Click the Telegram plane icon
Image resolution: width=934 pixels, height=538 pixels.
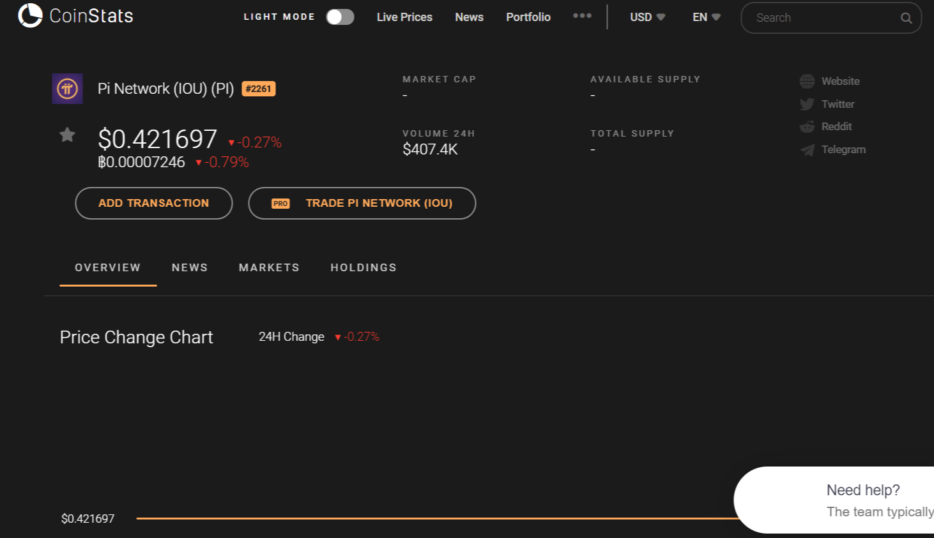tap(807, 149)
